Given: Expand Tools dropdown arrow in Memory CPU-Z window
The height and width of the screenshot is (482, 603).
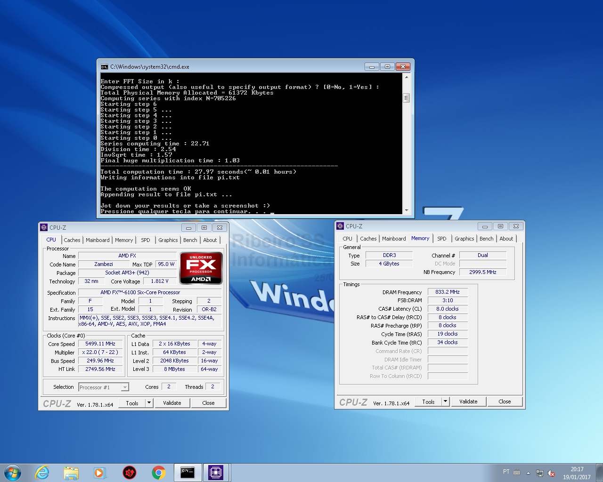Looking at the screenshot, I should pyautogui.click(x=446, y=402).
